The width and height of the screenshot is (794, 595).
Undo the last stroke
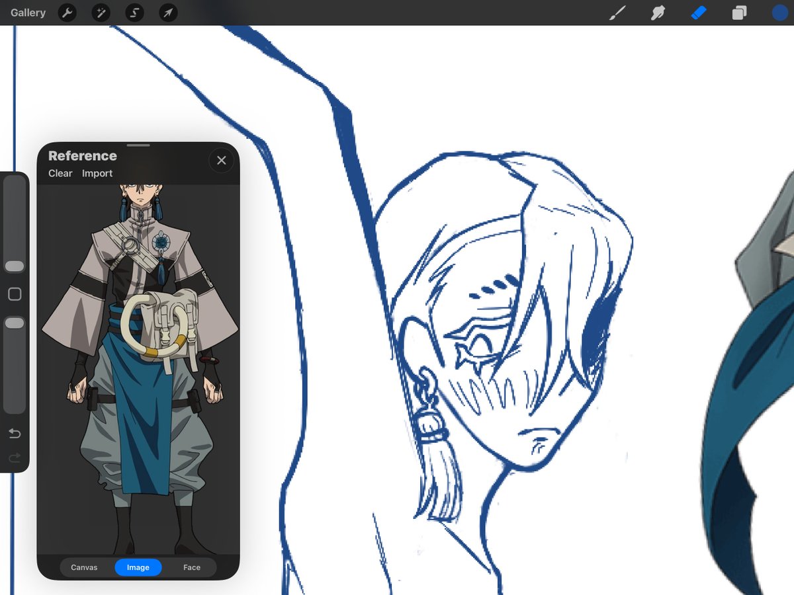15,434
